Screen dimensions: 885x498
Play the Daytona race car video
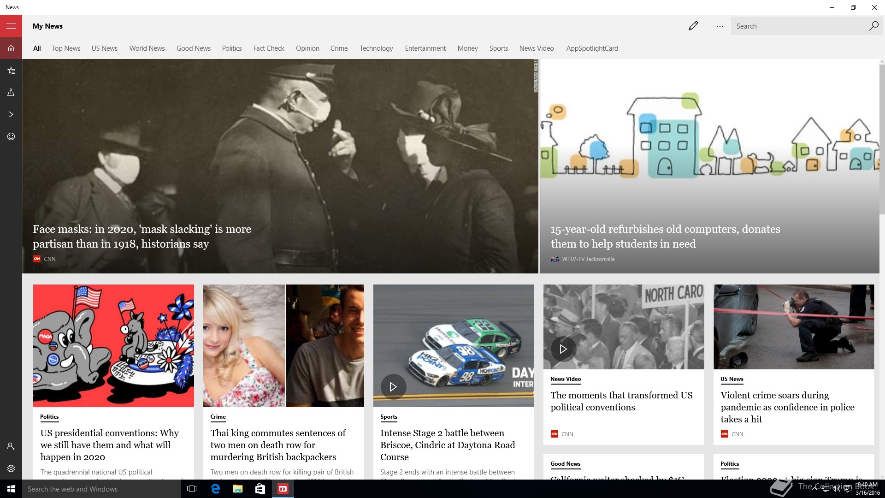coord(393,387)
